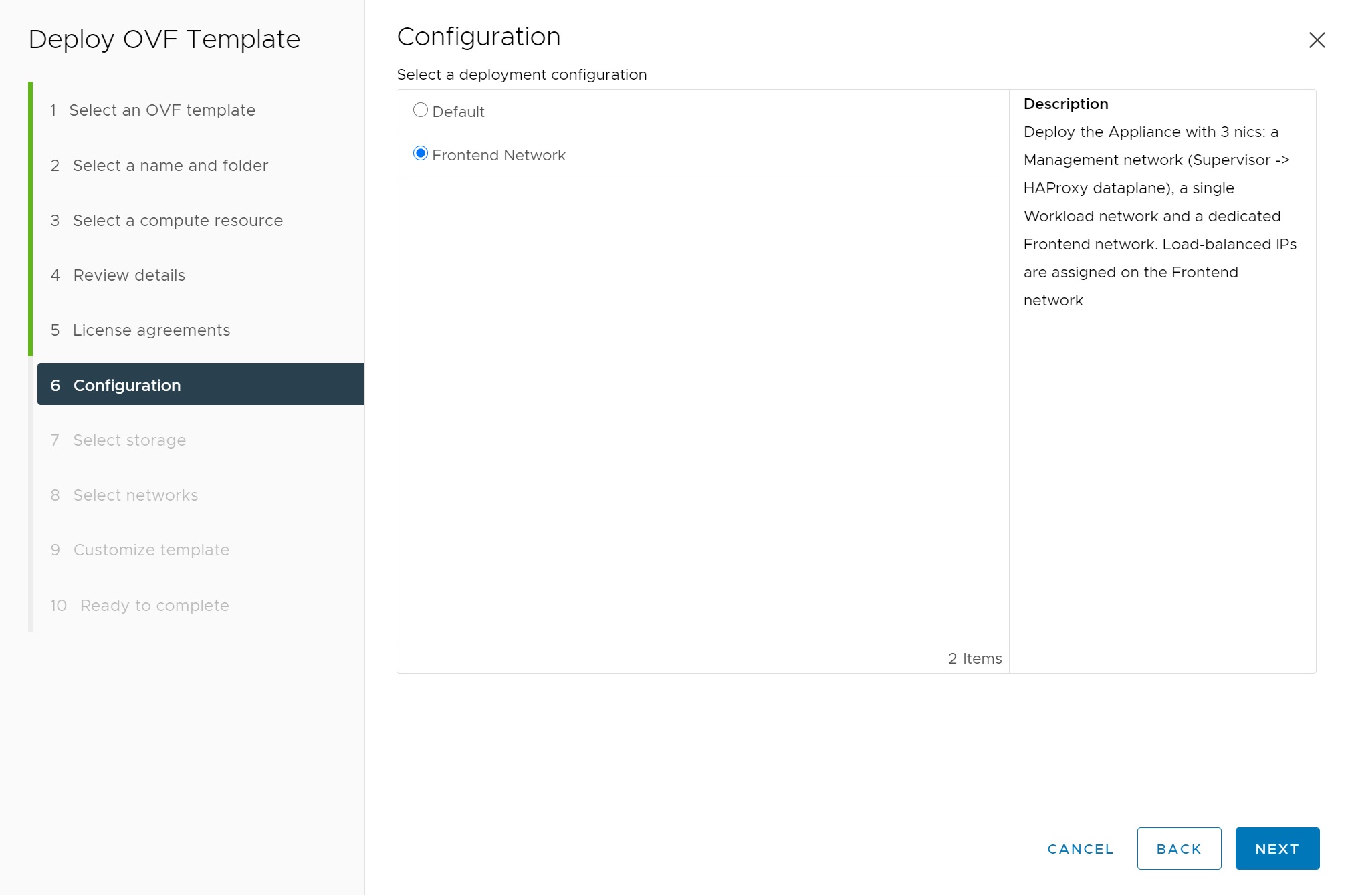The image size is (1346, 895).
Task: Cancel the OVF deployment wizard
Action: pyautogui.click(x=1080, y=849)
